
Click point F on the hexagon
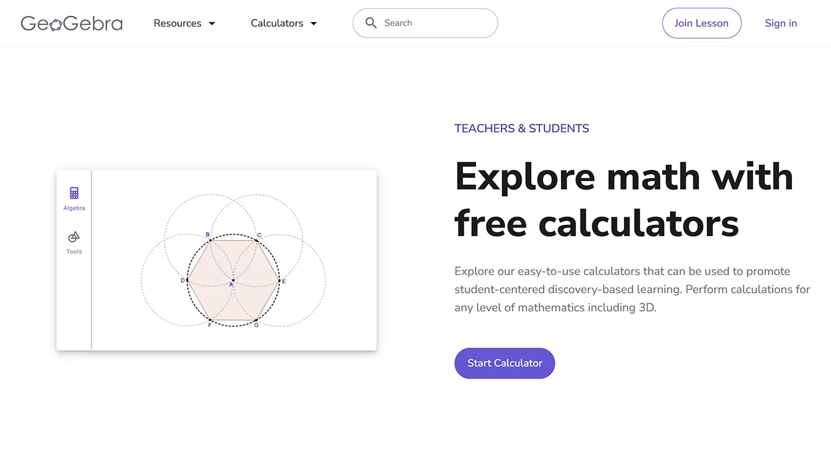(210, 320)
